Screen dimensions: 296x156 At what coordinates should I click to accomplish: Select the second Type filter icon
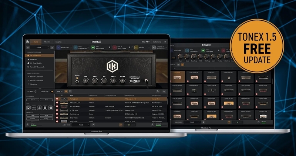pos(34,108)
